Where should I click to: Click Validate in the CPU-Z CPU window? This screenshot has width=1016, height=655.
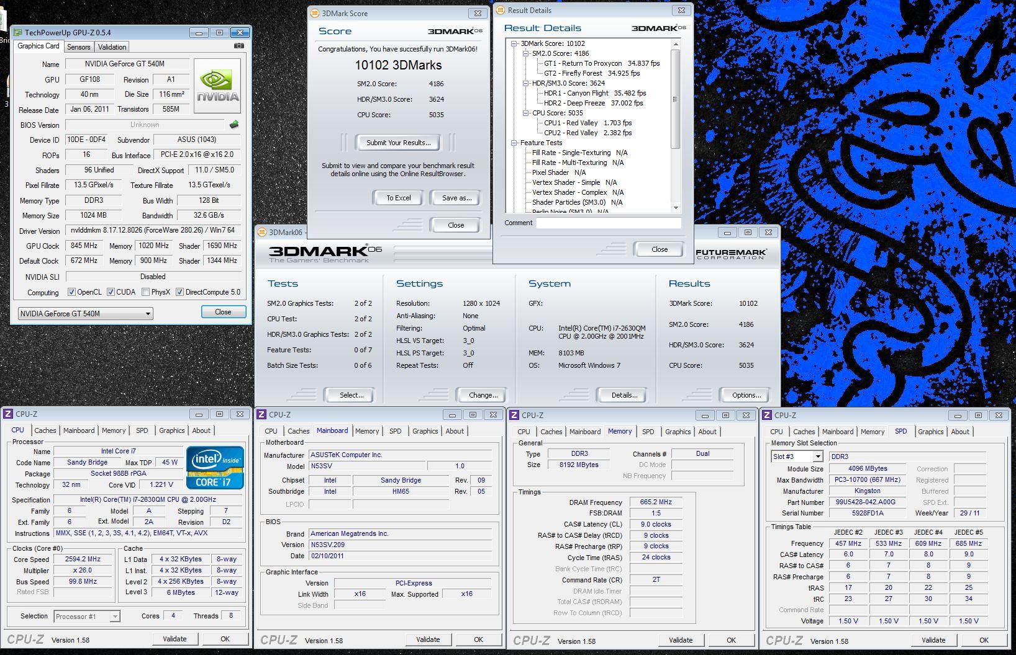click(175, 639)
